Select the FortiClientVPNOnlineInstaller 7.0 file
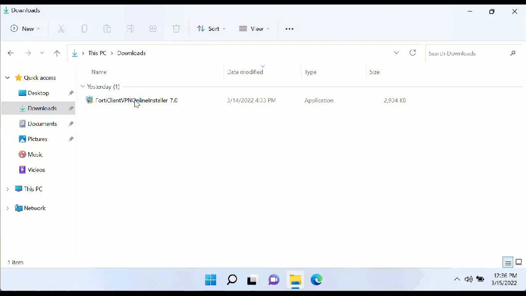 pos(136,100)
